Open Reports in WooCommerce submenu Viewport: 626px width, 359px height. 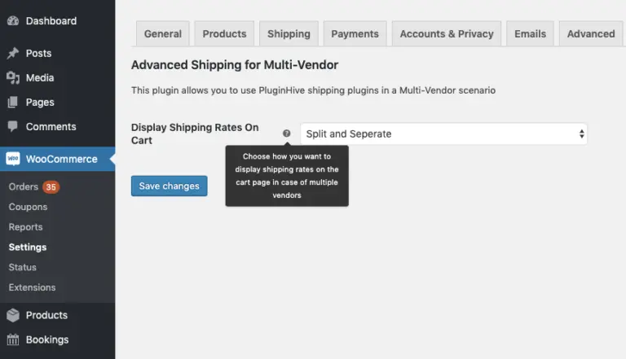coord(25,227)
